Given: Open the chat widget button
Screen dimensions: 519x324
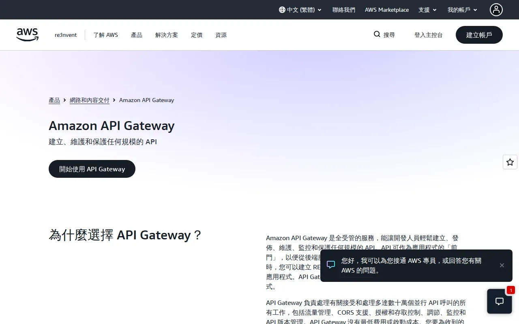Looking at the screenshot, I should click(500, 301).
